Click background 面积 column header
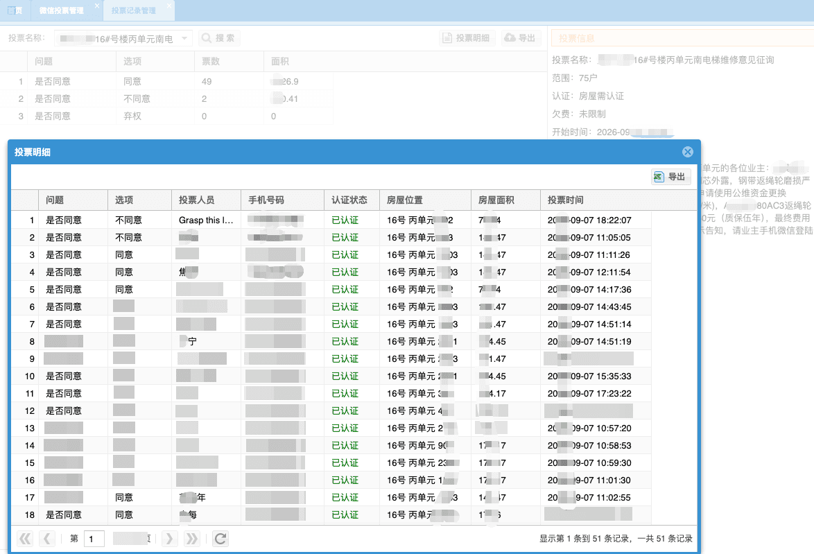 pos(298,61)
